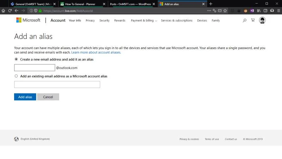Open the shopping cart icon

pyautogui.click(x=253, y=20)
